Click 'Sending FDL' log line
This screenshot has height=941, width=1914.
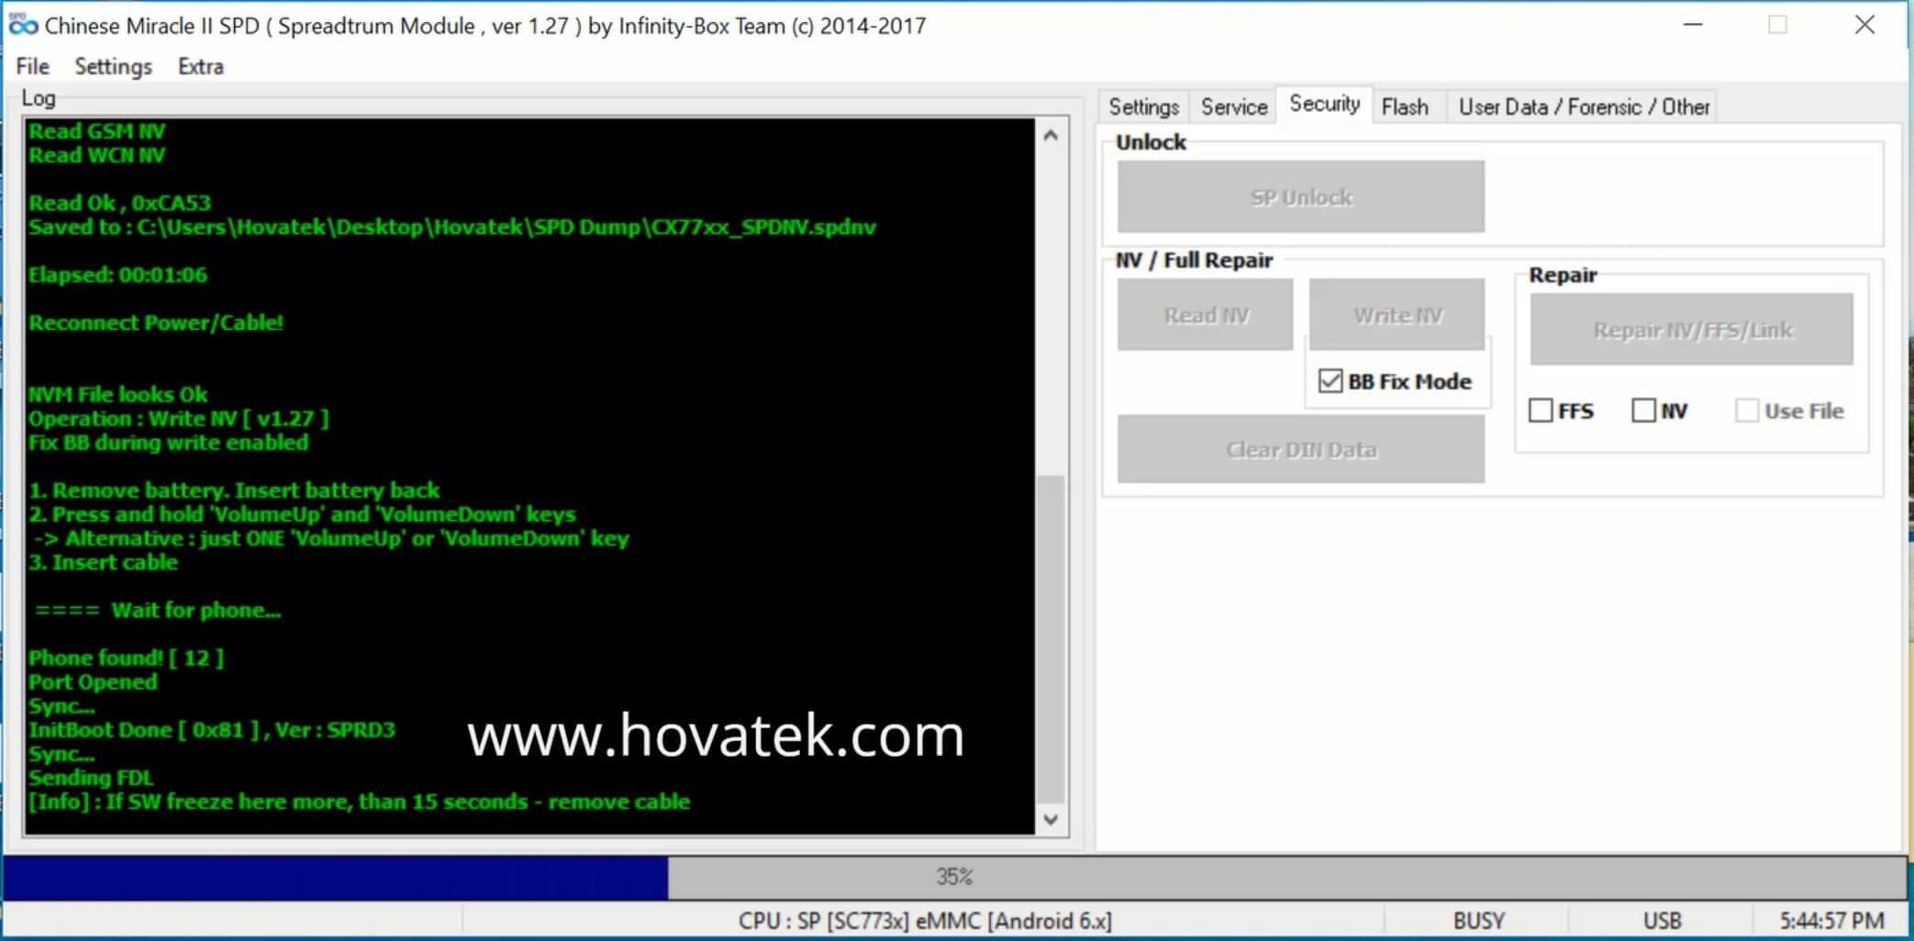[91, 778]
